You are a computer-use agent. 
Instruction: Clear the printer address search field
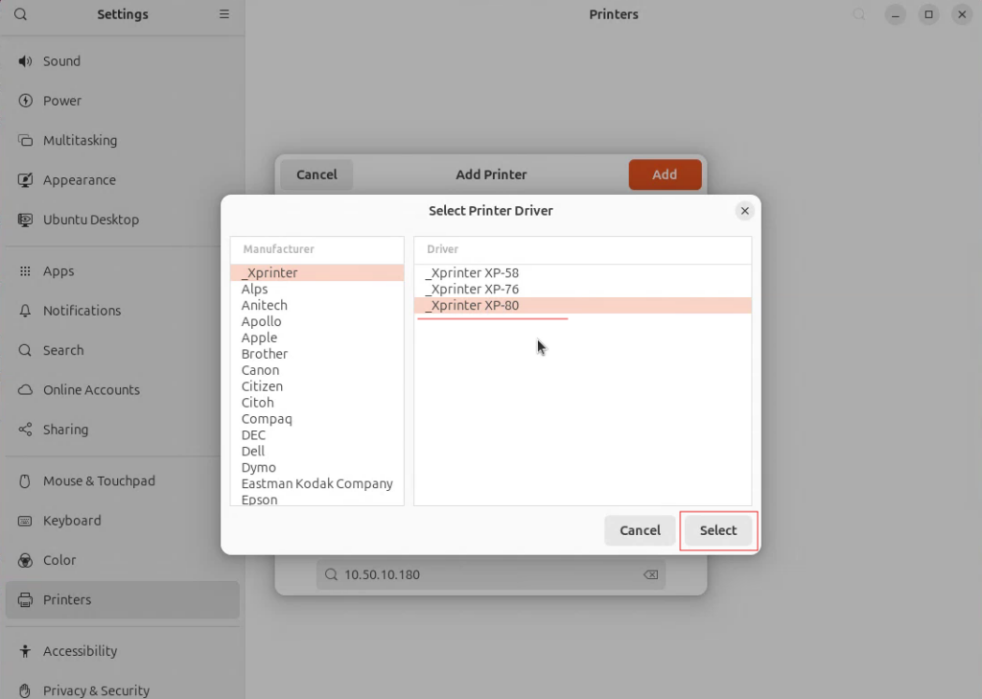pos(650,575)
